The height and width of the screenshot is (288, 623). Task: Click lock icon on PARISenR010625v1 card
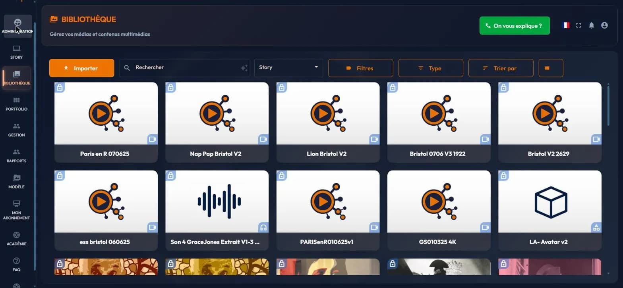click(x=282, y=176)
